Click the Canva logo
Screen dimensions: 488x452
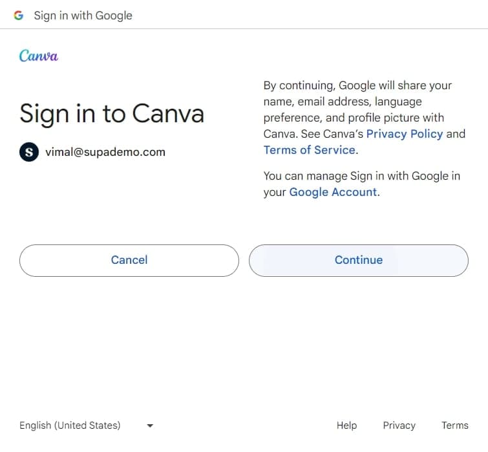39,56
